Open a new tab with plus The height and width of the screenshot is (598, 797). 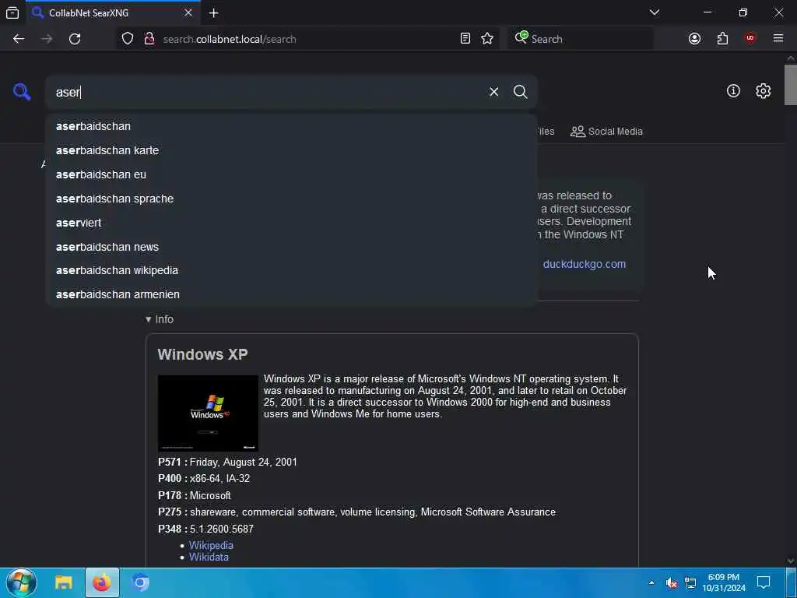[x=213, y=13]
